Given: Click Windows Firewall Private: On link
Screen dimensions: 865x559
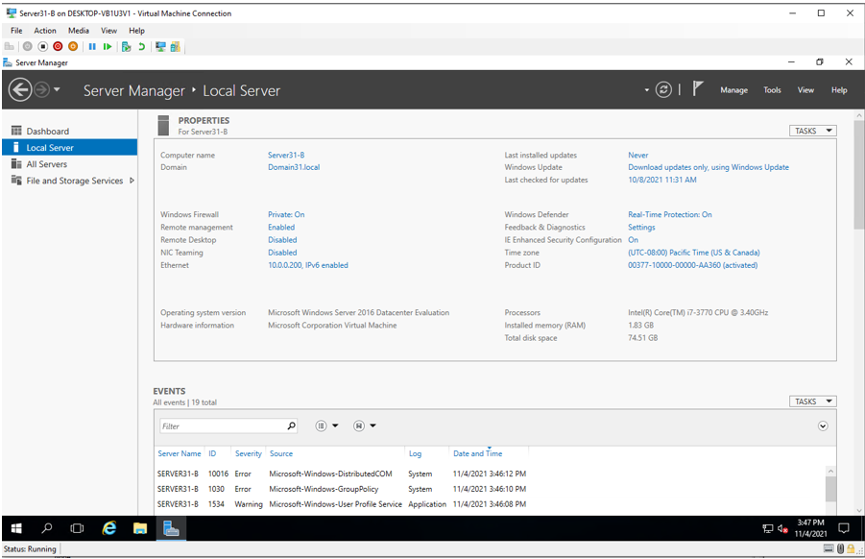Looking at the screenshot, I should coord(286,214).
